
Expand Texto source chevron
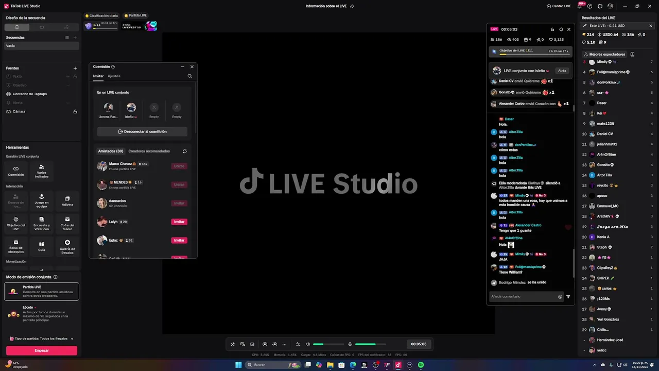(x=67, y=76)
